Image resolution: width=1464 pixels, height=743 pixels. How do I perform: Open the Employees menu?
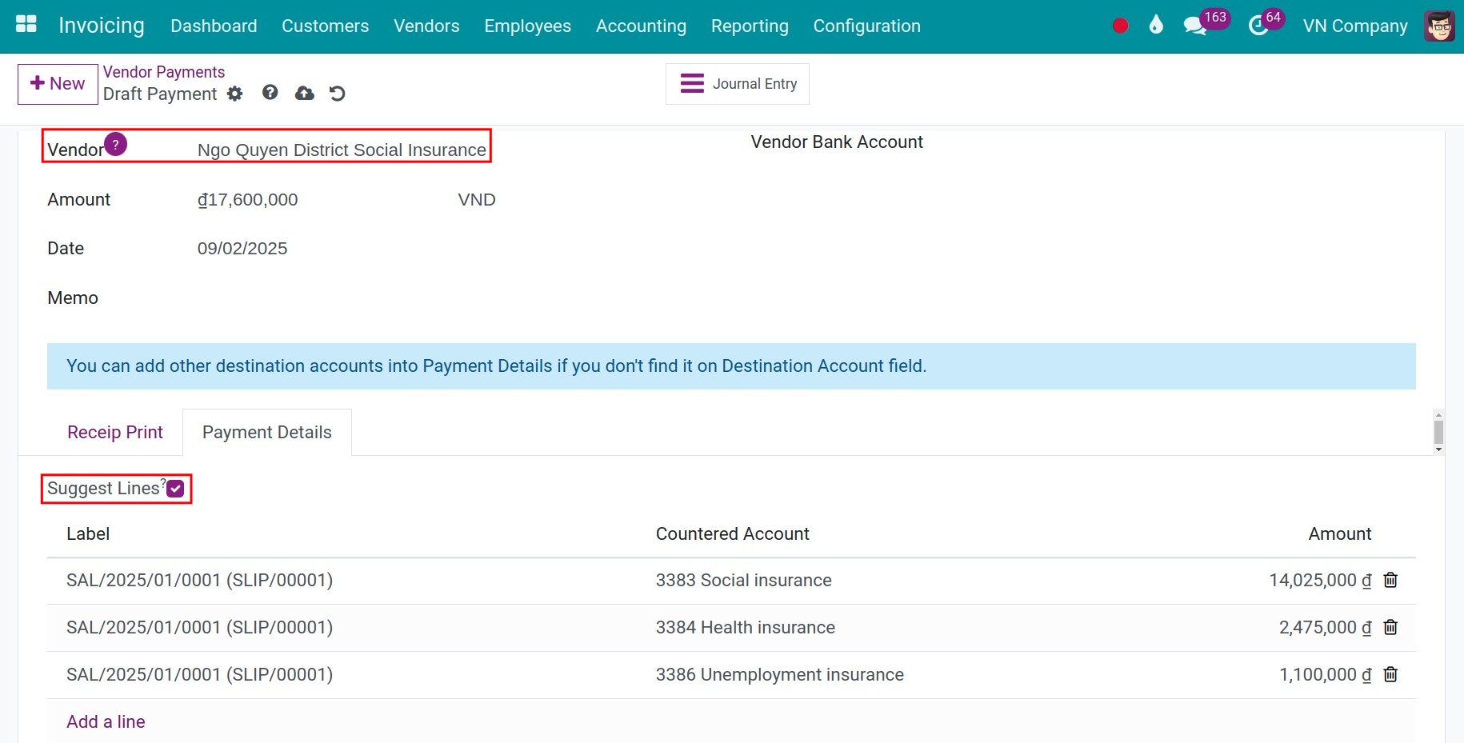point(527,26)
